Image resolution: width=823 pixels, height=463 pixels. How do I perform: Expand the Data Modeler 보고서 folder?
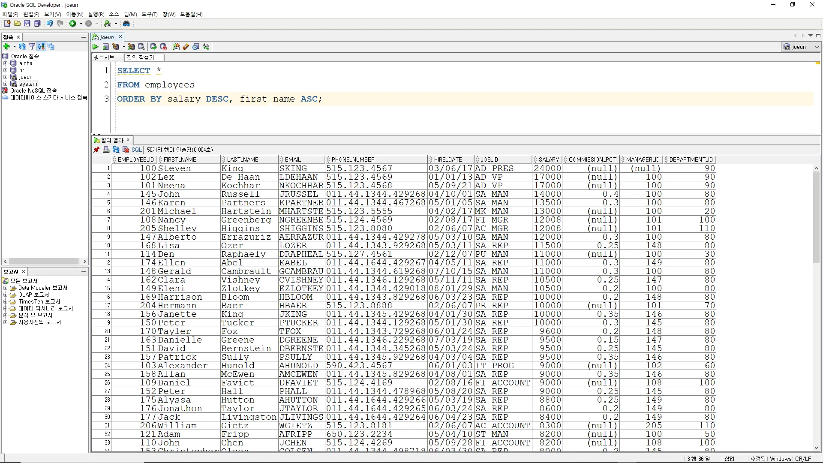coord(6,288)
